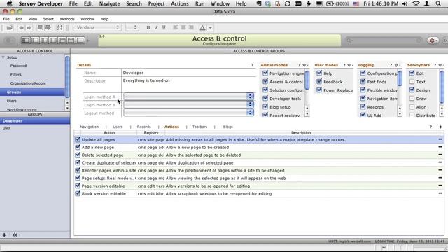This screenshot has width=448, height=252.
Task: Select the first window layout icon
Action: [26, 41]
